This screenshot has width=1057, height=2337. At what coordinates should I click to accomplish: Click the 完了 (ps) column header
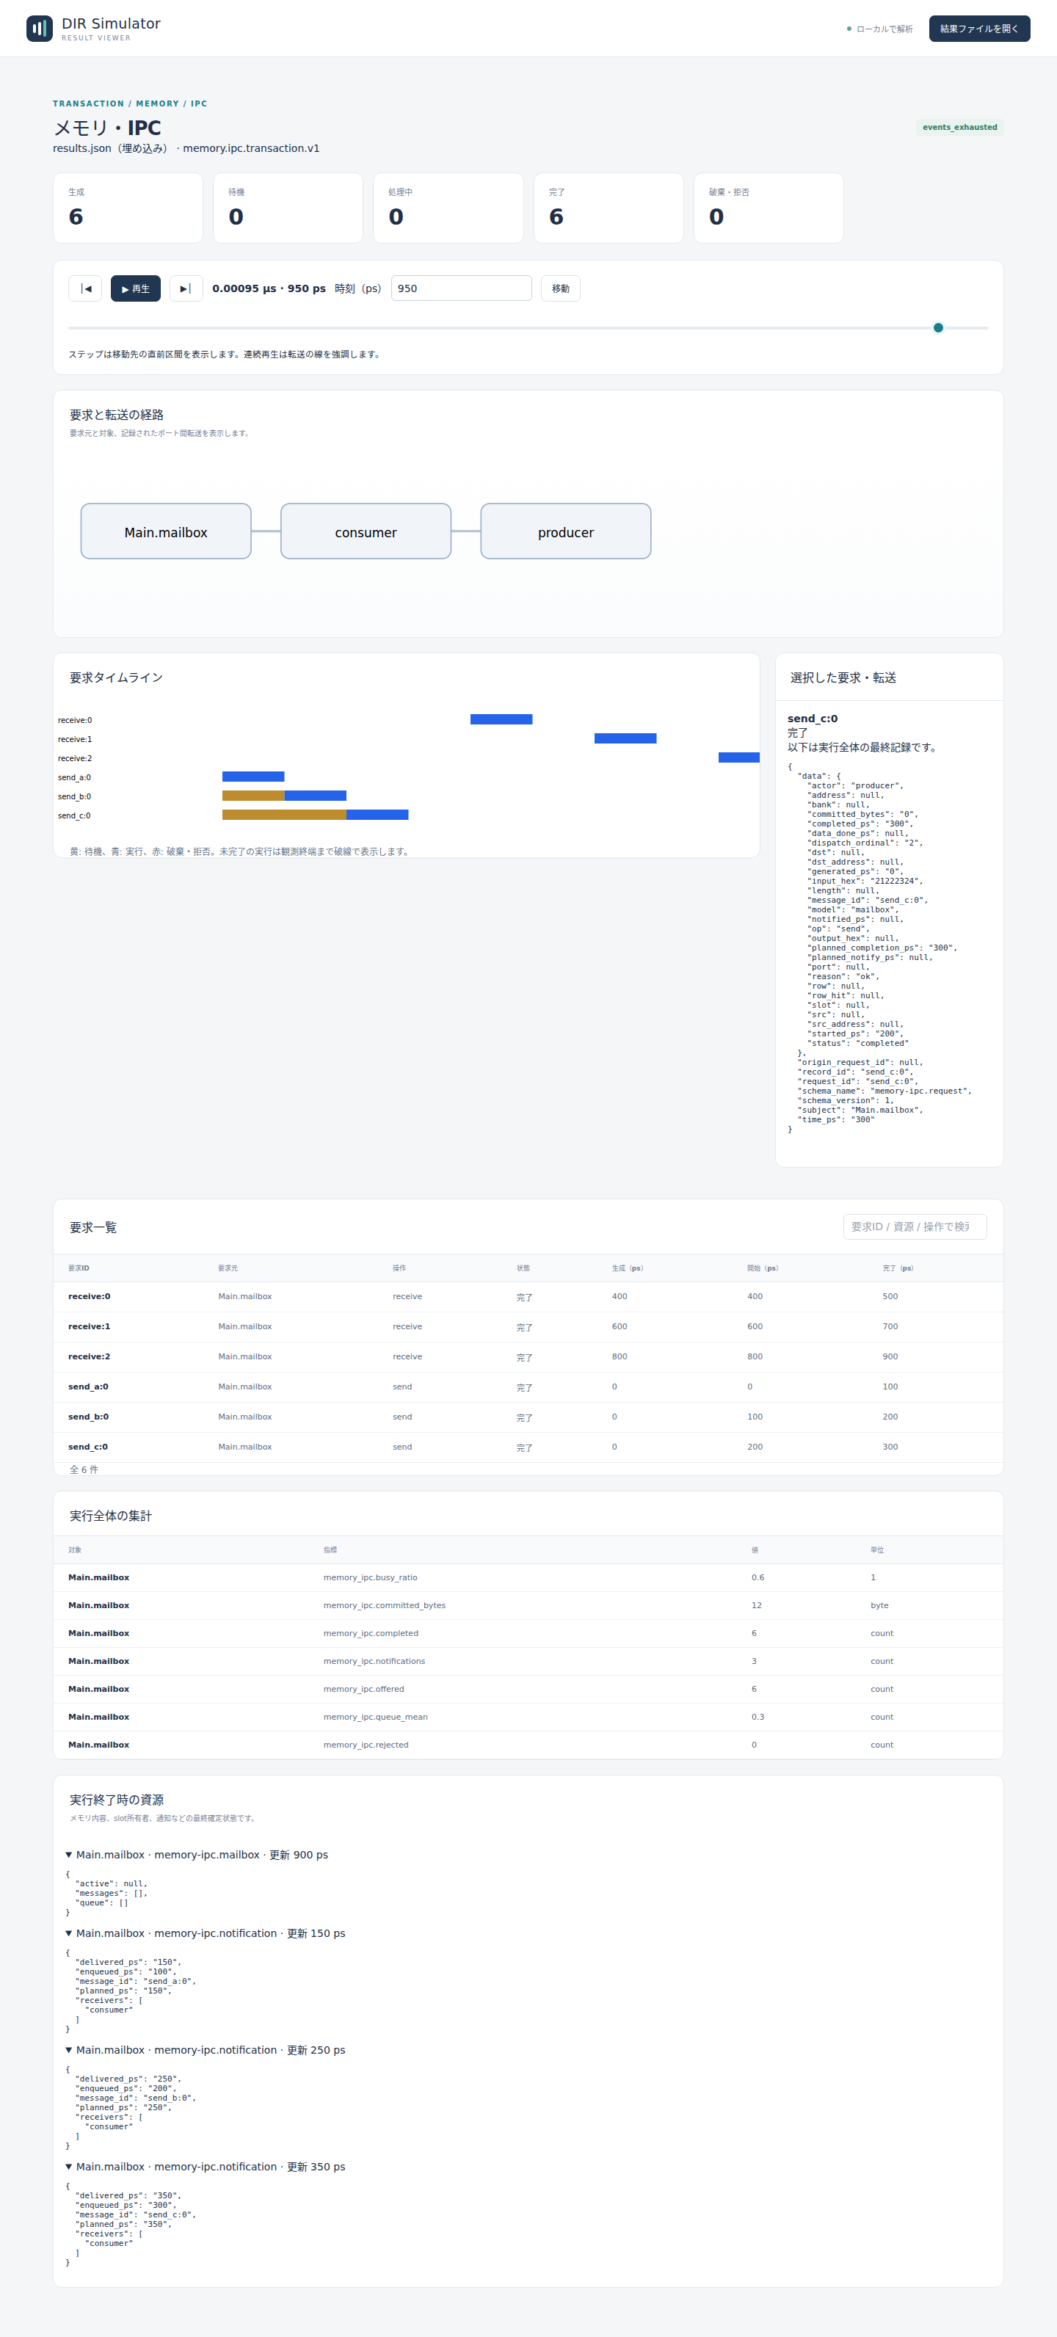tap(898, 1268)
